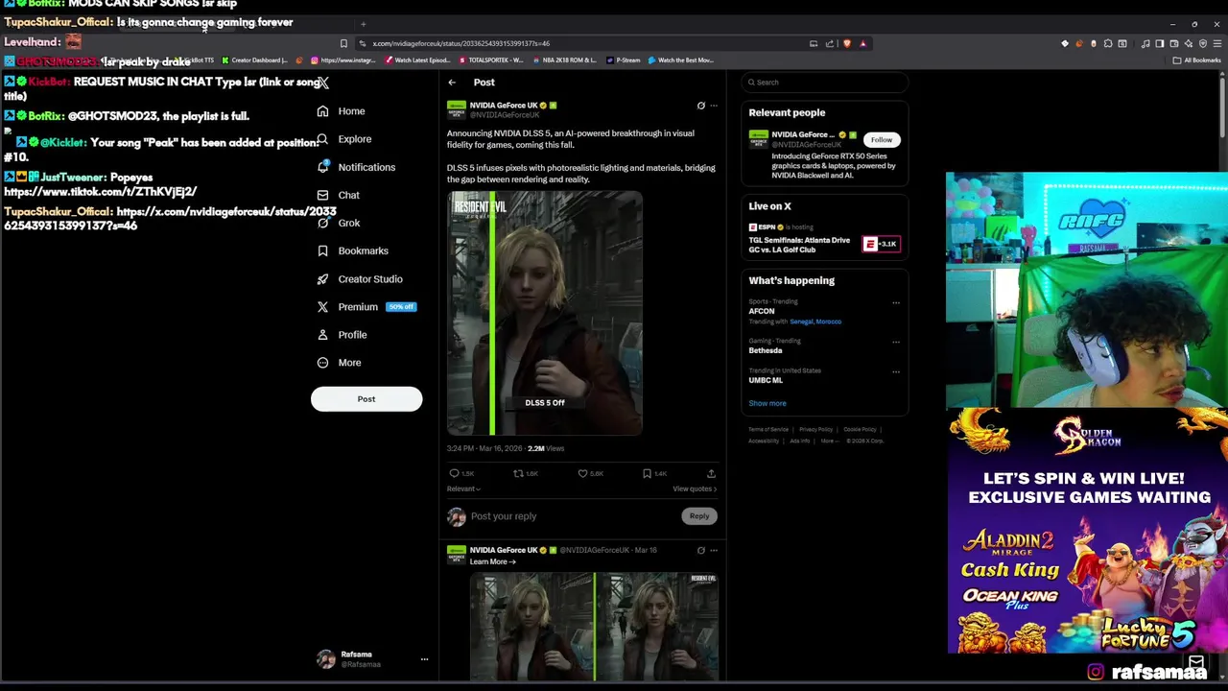Open more options for AFCON trend
1228x691 pixels.
[896, 303]
